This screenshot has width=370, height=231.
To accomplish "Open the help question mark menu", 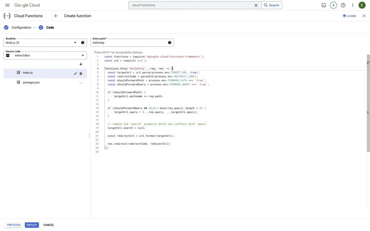I will [x=343, y=5].
